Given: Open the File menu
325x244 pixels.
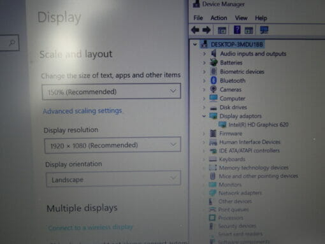Looking at the screenshot, I should 198,18.
